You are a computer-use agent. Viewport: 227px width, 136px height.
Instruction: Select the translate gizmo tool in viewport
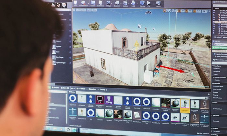pyautogui.click(x=164, y=11)
